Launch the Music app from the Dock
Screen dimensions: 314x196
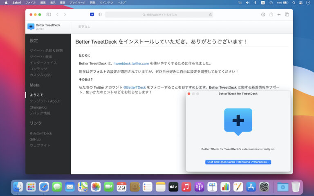pos(186,187)
